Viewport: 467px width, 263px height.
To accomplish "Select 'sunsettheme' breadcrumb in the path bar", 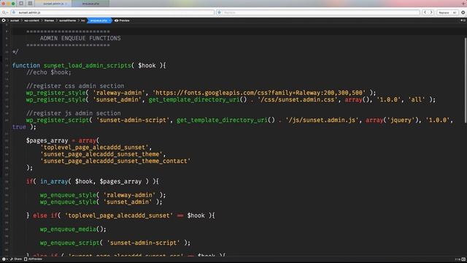I will pos(67,20).
